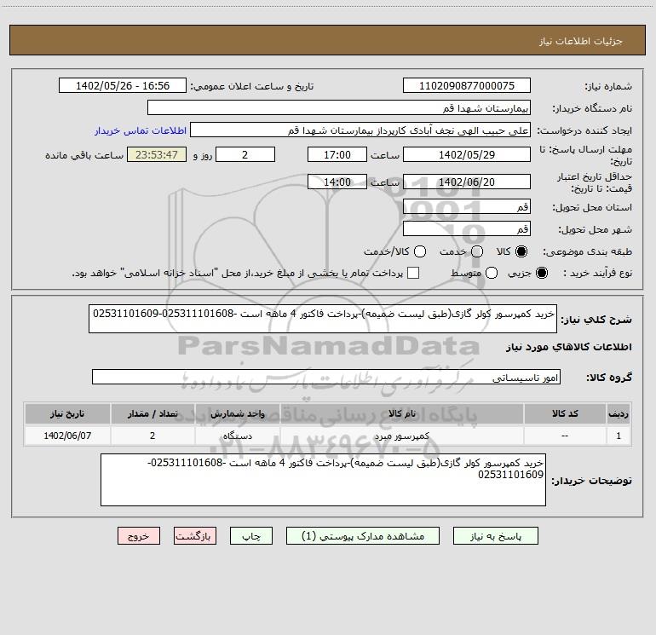Choose the متوسط purchase type radio
The image size is (656, 635).
(492, 273)
